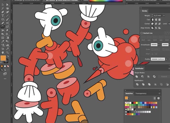This screenshot has height=123, width=170.
Task: Select the Type tool
Action: [x=3, y=16]
